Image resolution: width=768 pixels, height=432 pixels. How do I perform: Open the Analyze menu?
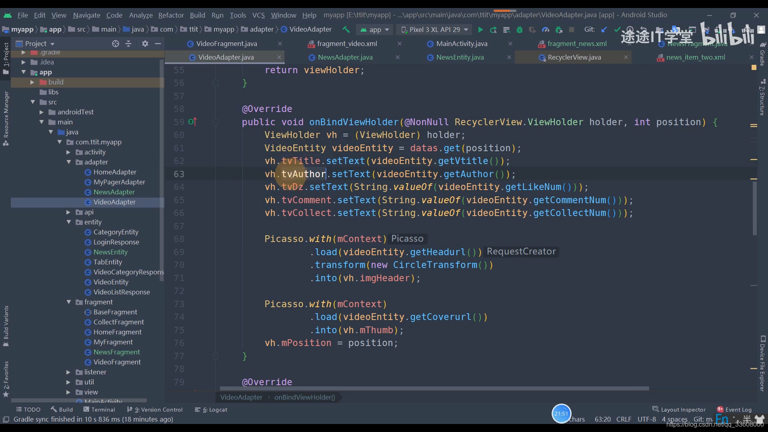pyautogui.click(x=141, y=15)
